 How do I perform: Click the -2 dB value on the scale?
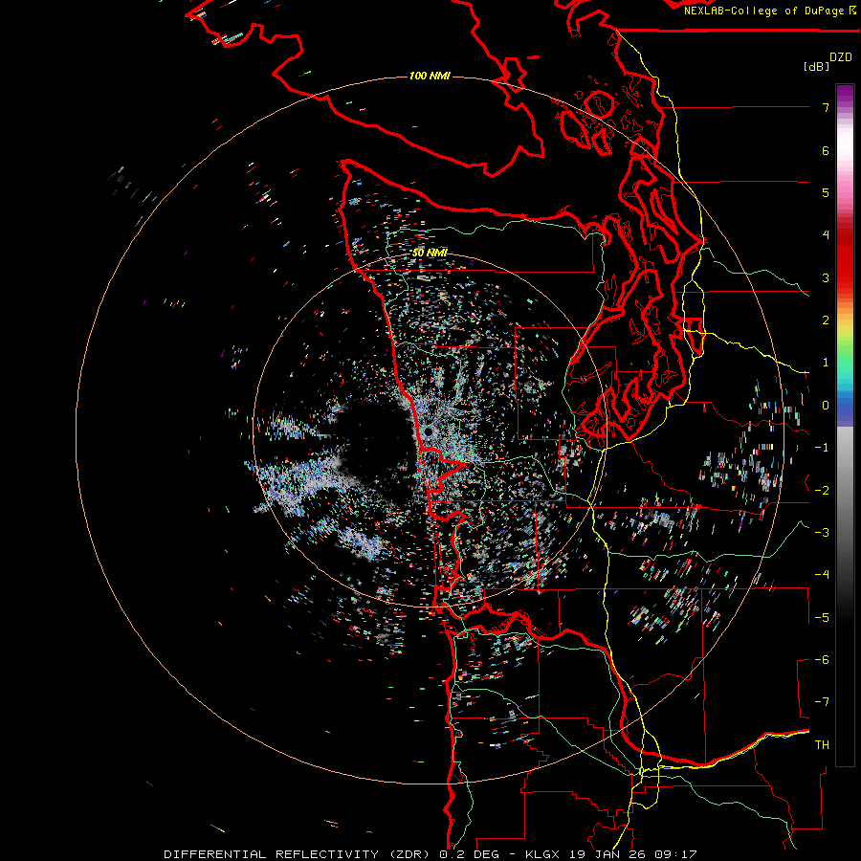(x=822, y=491)
